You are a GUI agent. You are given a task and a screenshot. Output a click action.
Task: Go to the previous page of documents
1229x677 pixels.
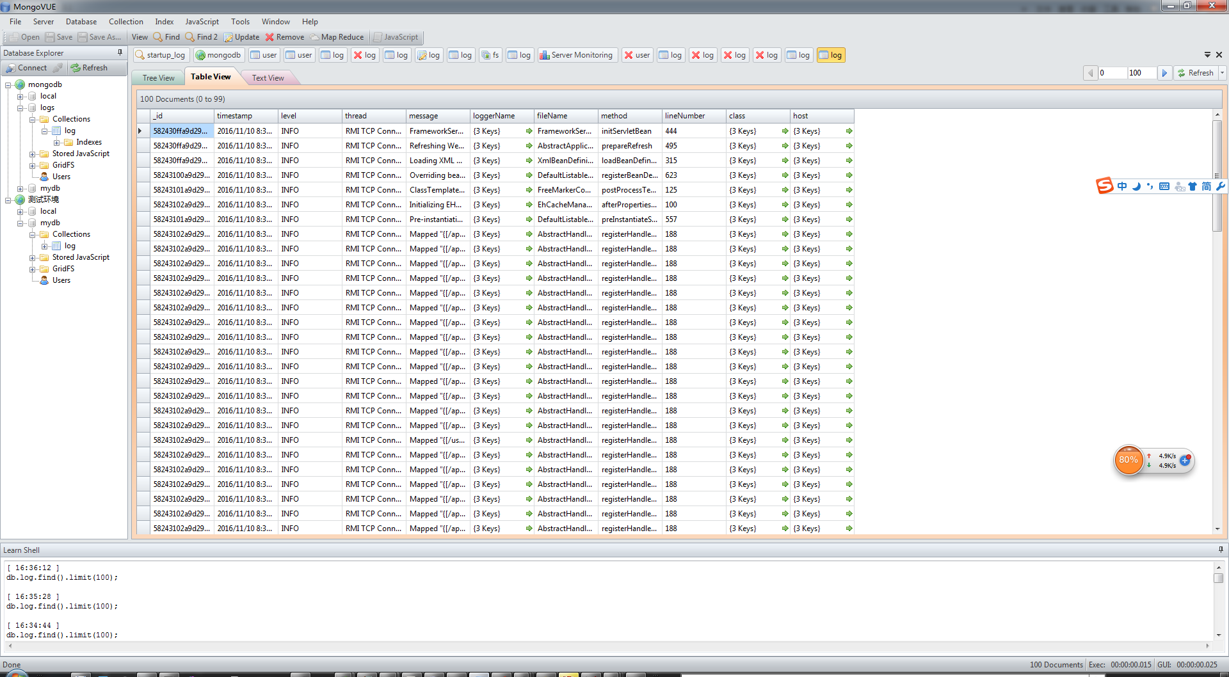[1090, 73]
